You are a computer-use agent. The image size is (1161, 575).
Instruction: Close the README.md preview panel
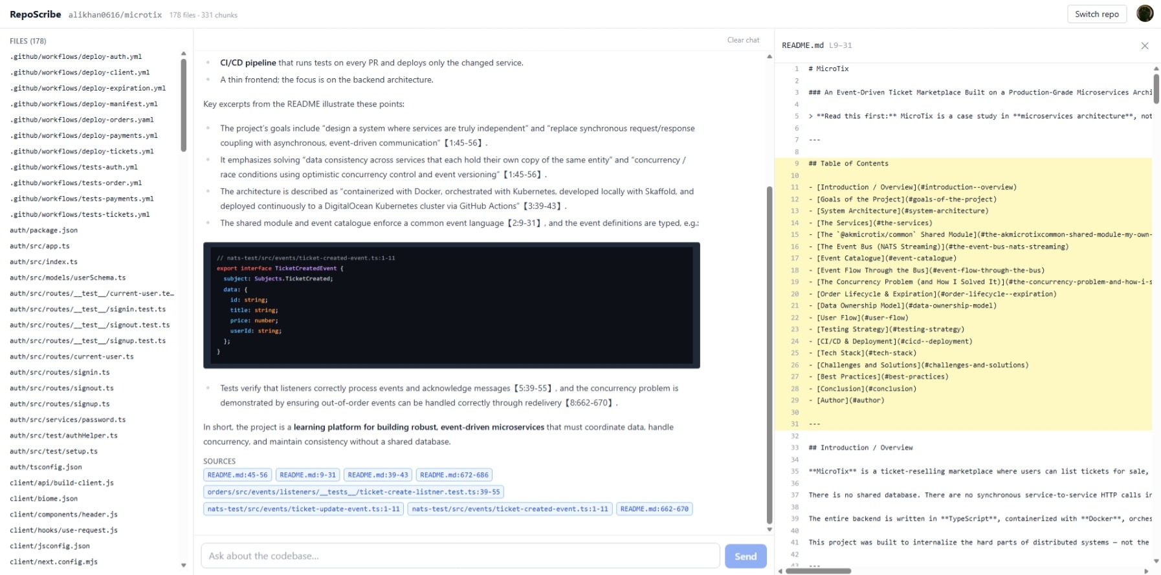tap(1145, 46)
